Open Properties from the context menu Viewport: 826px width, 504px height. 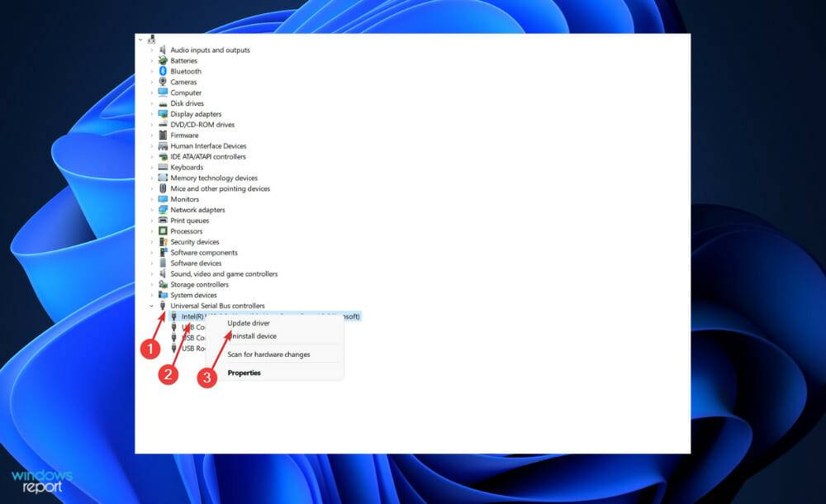click(244, 373)
